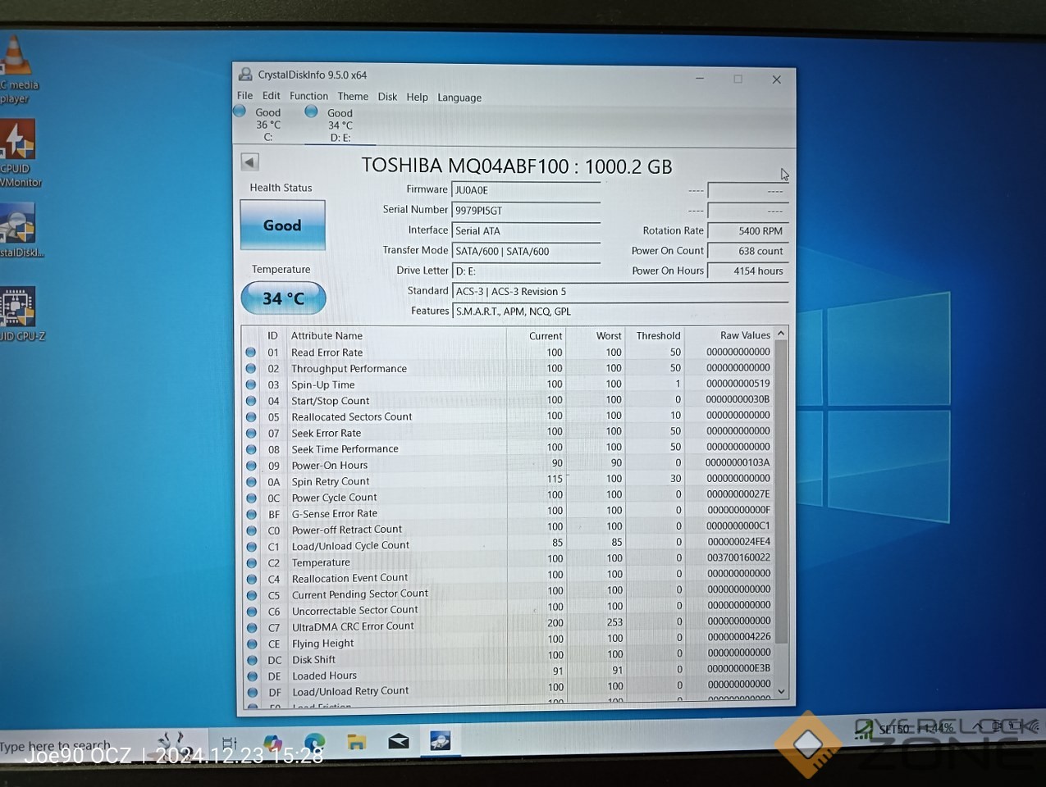Select the Loaded Hours row text
1046x787 pixels.
[324, 676]
